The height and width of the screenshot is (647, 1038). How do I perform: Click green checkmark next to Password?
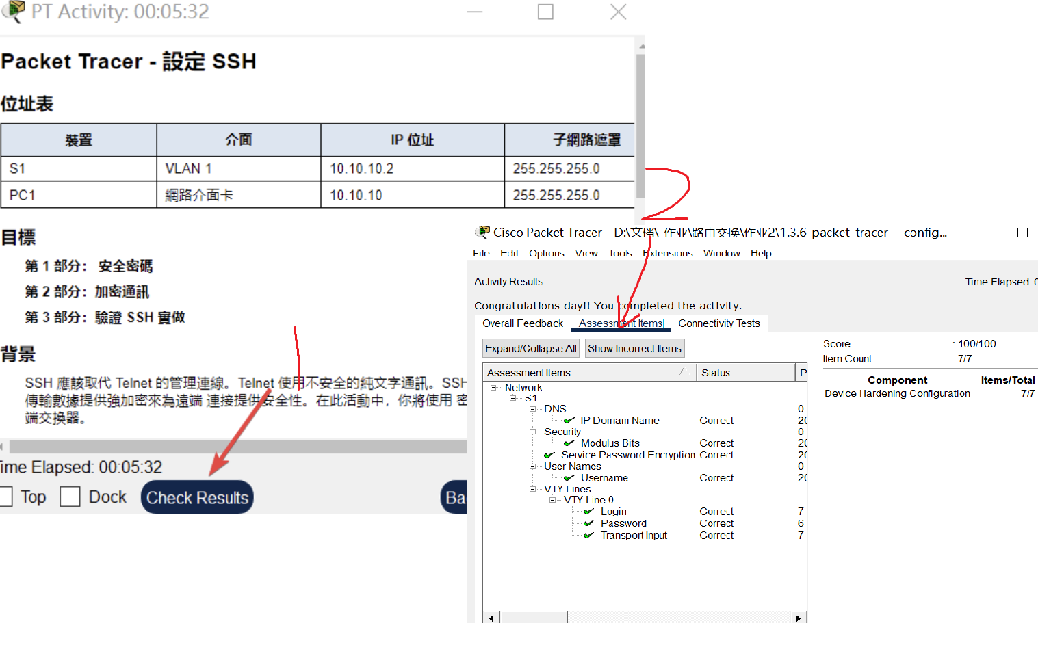click(x=588, y=523)
